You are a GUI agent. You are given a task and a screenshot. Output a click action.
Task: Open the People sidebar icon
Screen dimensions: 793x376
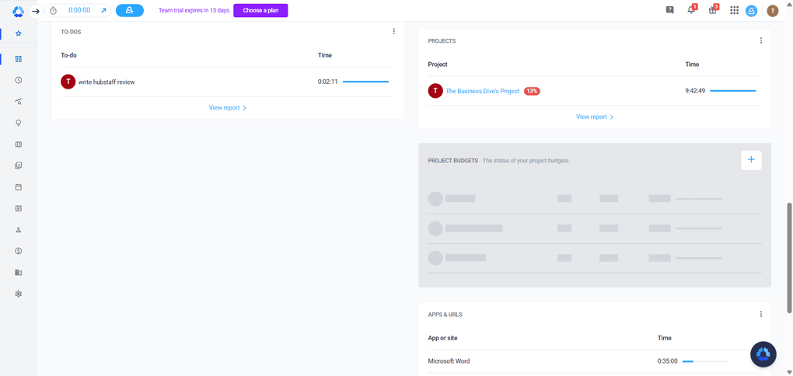click(19, 229)
